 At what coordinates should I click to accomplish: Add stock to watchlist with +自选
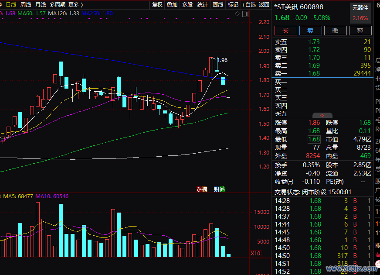(249, 5)
